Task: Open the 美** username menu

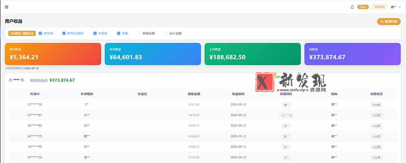Action: click(x=393, y=7)
